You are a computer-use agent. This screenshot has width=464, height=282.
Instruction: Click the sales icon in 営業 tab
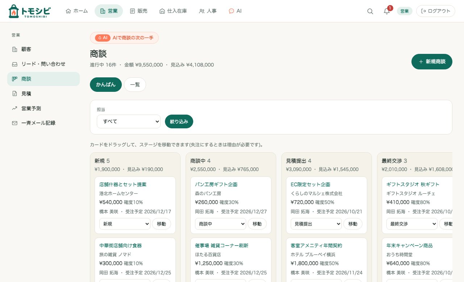click(x=103, y=11)
